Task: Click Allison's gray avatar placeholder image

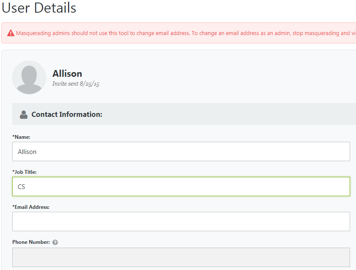Action: pos(29,77)
